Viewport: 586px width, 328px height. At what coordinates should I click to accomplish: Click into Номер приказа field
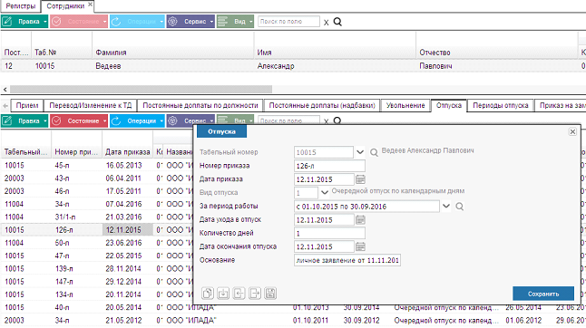point(329,166)
